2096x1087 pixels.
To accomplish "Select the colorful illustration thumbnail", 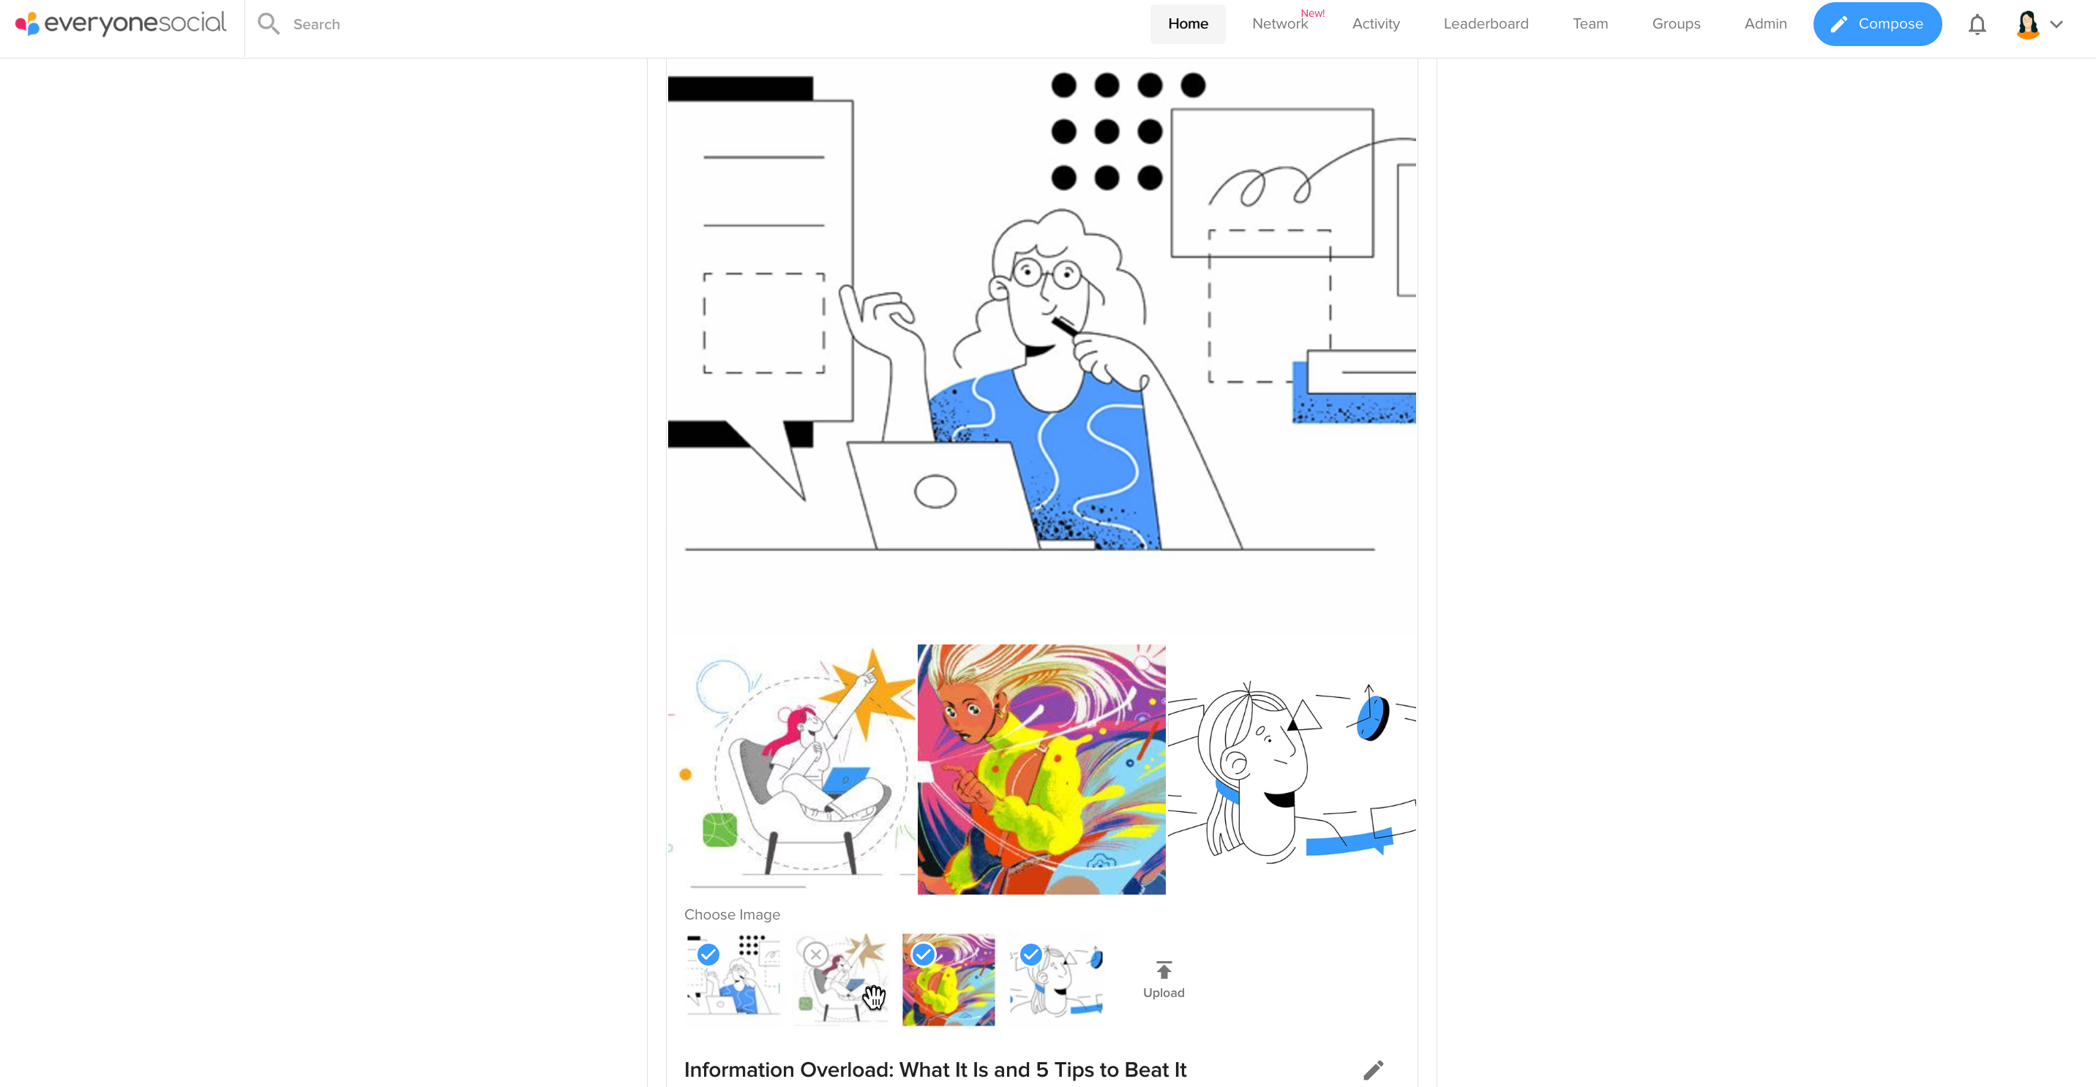I will 948,980.
